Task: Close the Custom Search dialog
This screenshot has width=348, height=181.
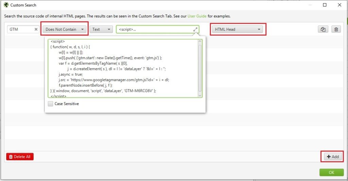Action: [x=340, y=5]
